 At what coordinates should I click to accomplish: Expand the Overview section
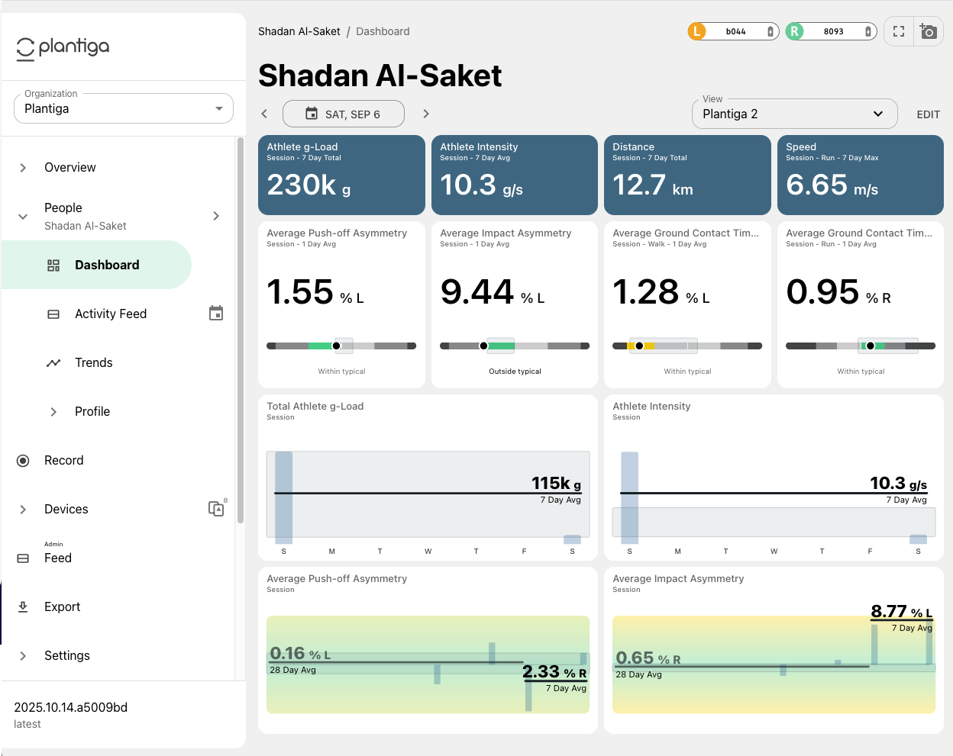[x=23, y=168]
